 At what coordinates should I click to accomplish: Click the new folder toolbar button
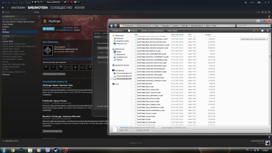[172, 31]
